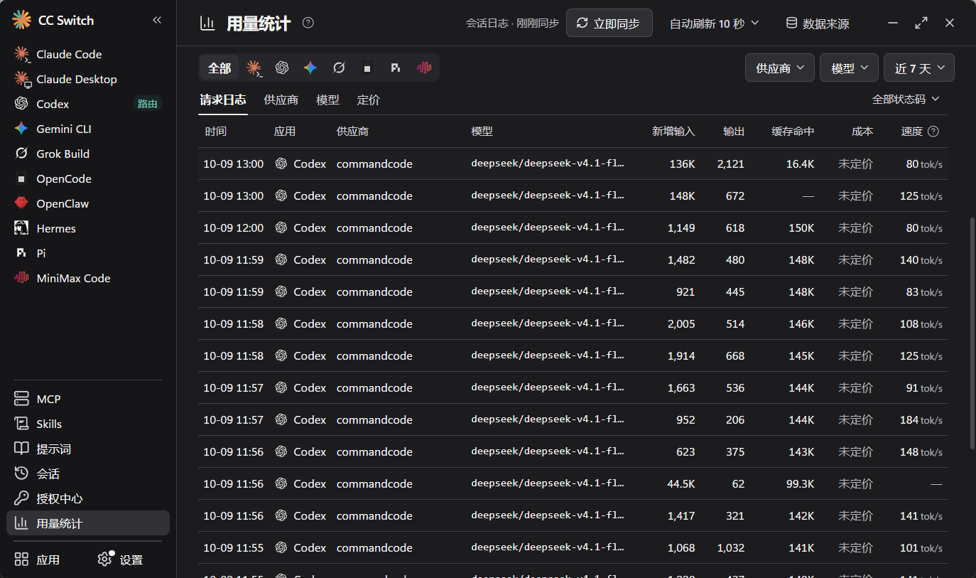This screenshot has height=578, width=976.
Task: Collapse sidebar with double-chevron icon
Action: click(157, 21)
